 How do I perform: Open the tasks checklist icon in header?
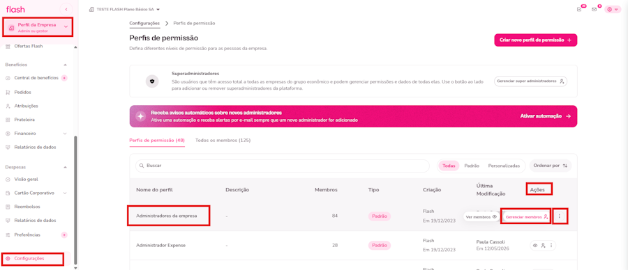click(579, 10)
